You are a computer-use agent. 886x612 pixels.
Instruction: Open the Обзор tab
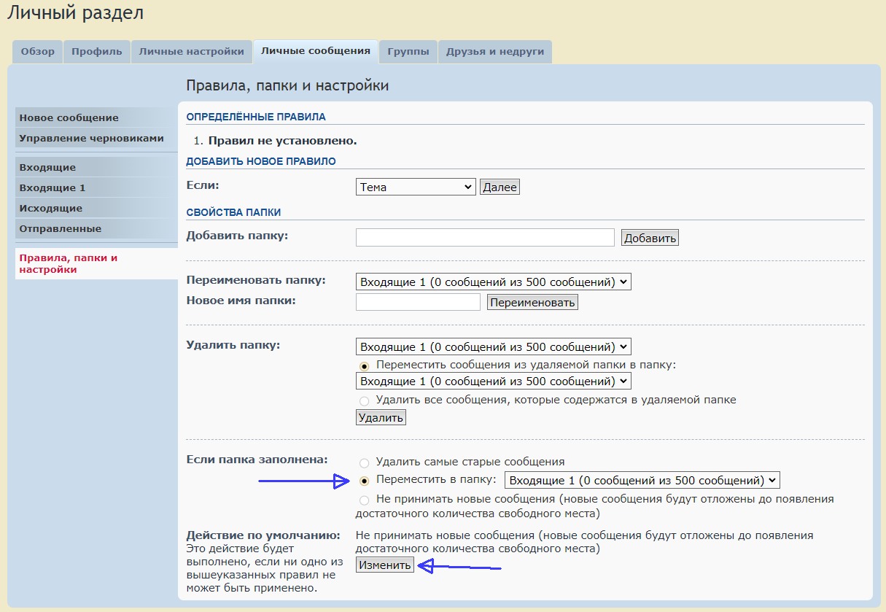(x=38, y=52)
